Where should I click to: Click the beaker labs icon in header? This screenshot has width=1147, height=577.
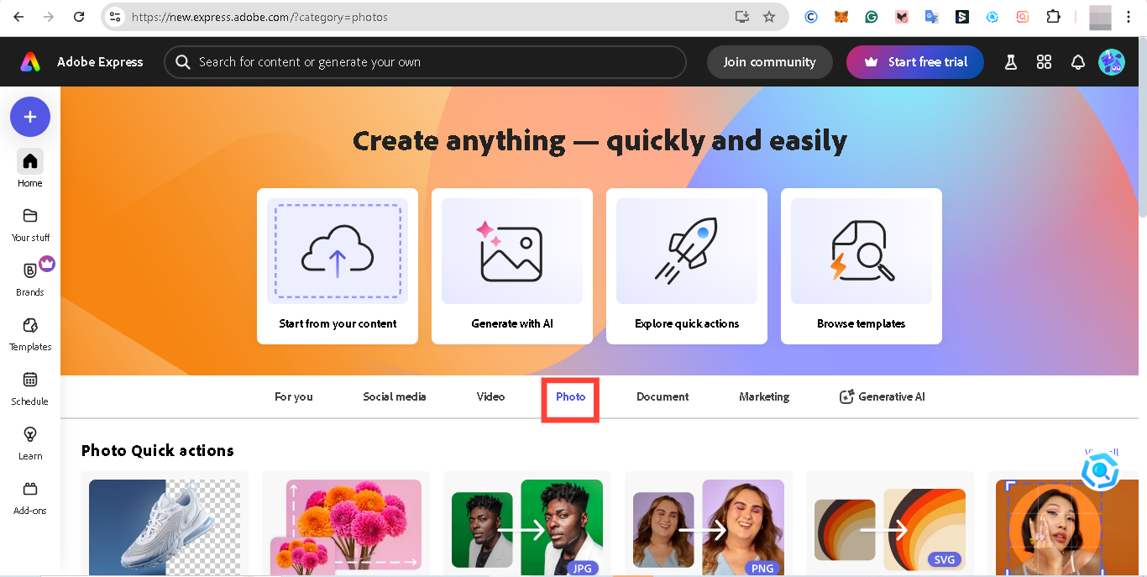point(1011,62)
